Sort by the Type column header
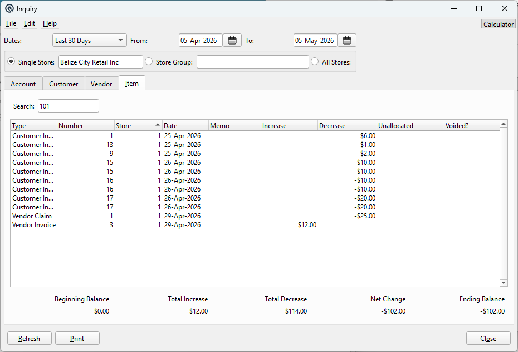 point(33,125)
